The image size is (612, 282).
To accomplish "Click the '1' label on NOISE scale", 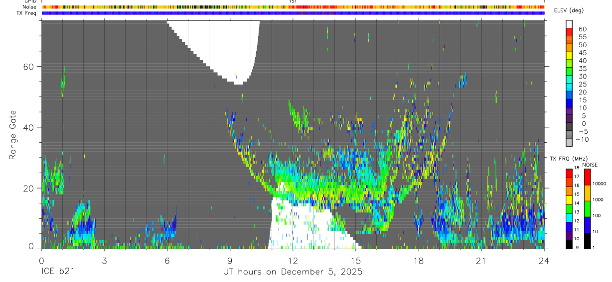I will pyautogui.click(x=594, y=247).
